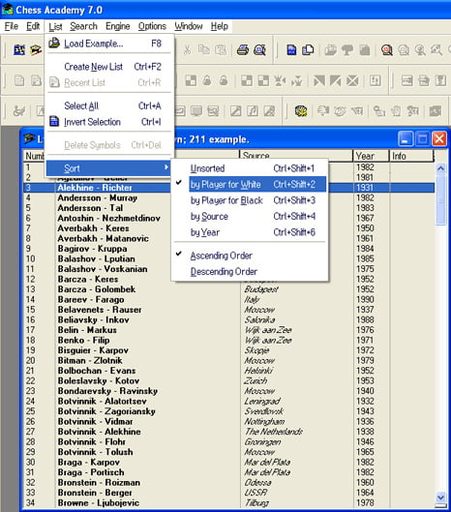Expand the Sort submenu item
The height and width of the screenshot is (512, 451).
pyautogui.click(x=108, y=168)
